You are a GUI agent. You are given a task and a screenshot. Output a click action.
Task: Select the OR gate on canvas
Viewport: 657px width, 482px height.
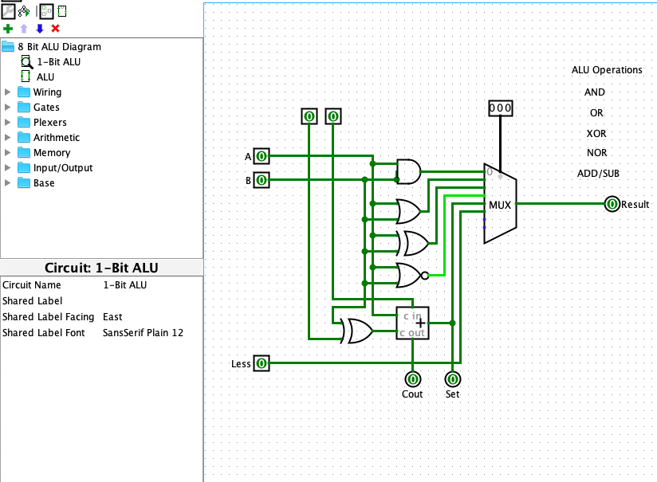click(408, 211)
